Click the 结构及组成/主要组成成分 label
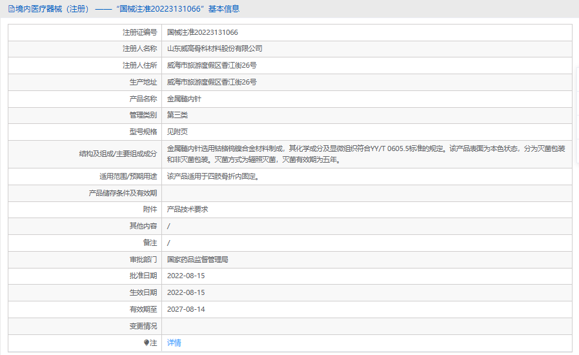Viewport: 579px width, 355px height. [118, 154]
